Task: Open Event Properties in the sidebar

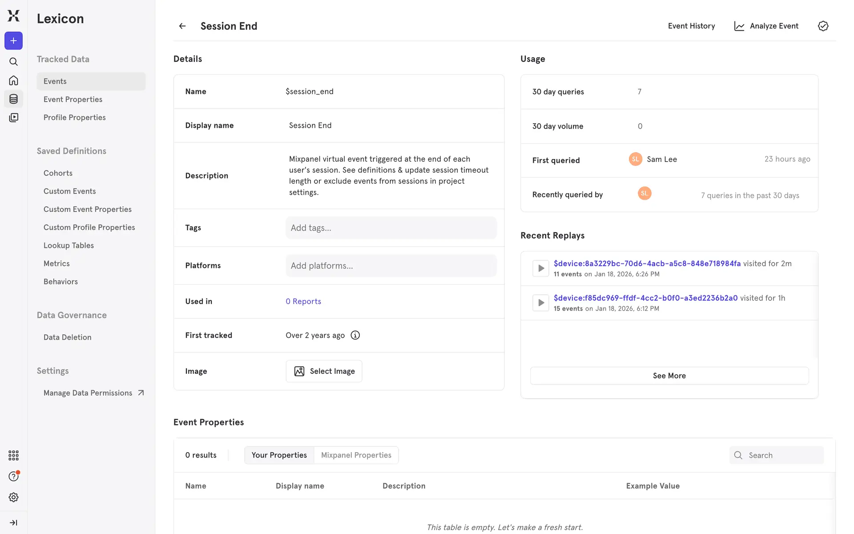Action: pos(73,99)
